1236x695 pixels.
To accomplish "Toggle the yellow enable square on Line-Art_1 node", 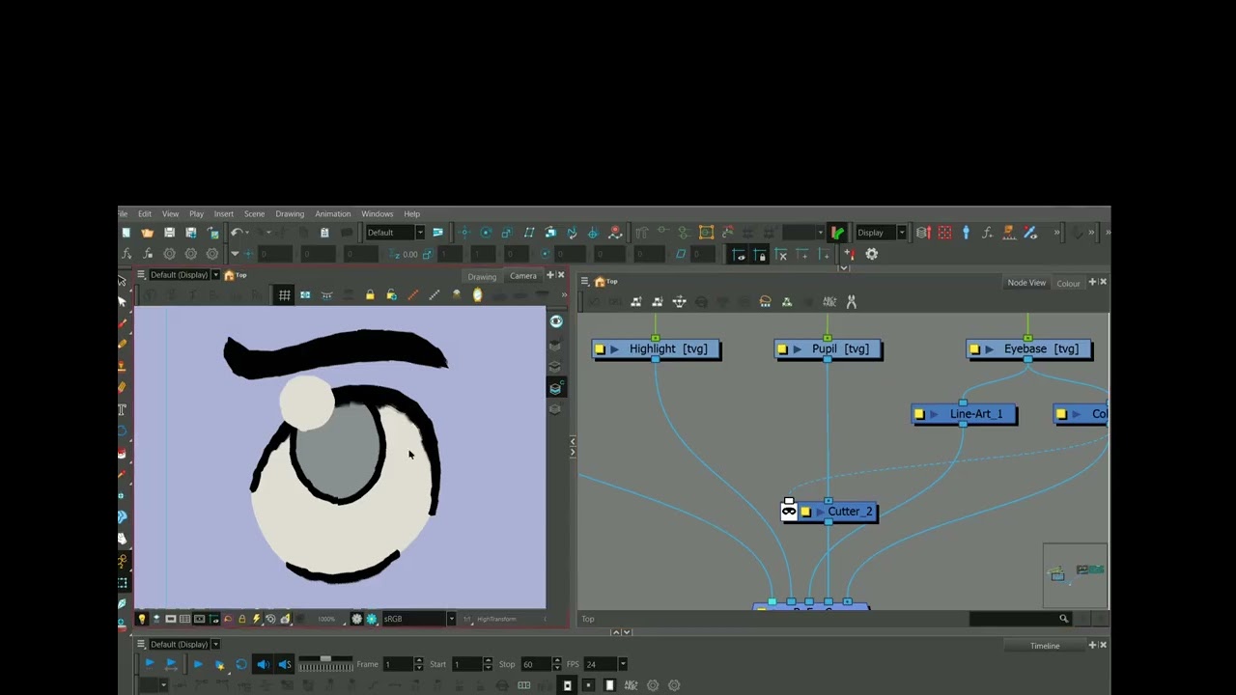I will (919, 414).
